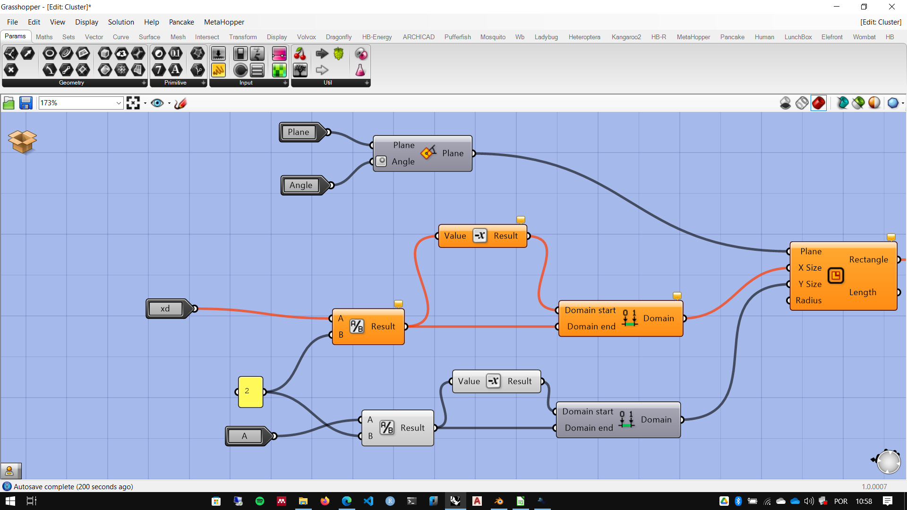Add the yellow Panel input

[x=218, y=70]
